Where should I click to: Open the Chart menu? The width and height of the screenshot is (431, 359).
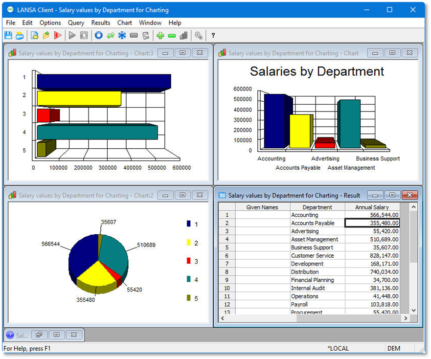tap(124, 22)
